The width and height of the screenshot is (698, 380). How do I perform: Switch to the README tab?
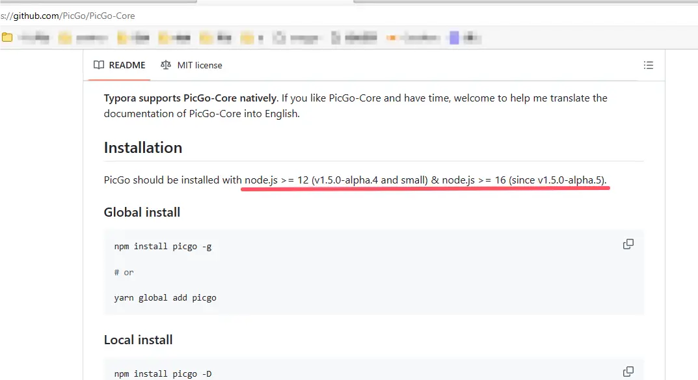[x=119, y=66]
